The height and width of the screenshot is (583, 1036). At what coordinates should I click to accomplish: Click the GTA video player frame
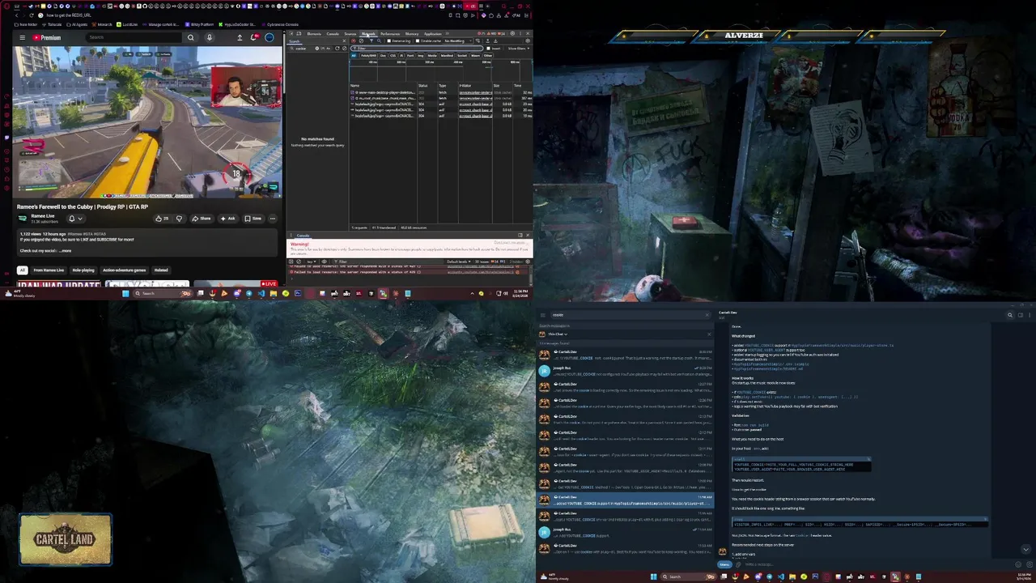pos(146,121)
